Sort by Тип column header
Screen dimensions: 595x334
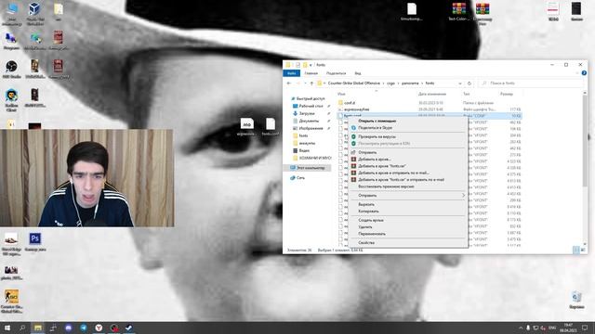[467, 94]
